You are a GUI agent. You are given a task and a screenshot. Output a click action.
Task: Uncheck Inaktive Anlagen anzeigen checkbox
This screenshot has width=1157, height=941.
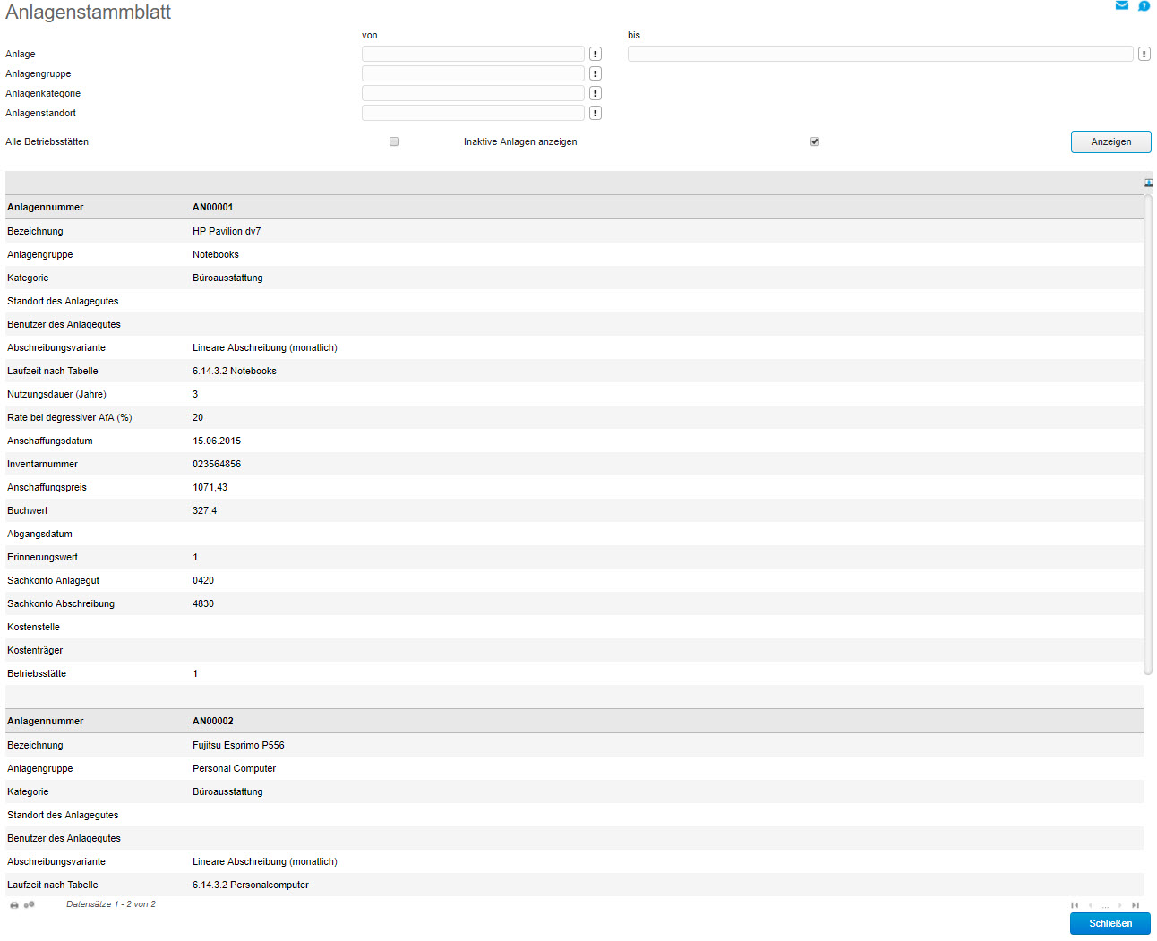[815, 141]
